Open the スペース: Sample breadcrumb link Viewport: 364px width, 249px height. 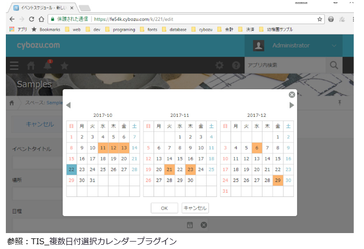(x=44, y=102)
